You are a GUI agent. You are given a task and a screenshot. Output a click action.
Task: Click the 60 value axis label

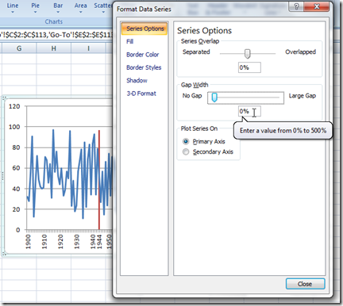coord(16,168)
